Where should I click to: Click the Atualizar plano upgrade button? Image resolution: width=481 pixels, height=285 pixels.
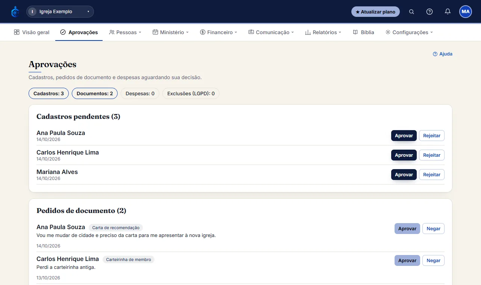(375, 12)
